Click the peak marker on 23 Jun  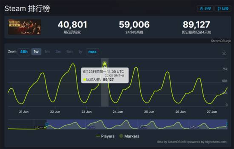click(x=105, y=64)
